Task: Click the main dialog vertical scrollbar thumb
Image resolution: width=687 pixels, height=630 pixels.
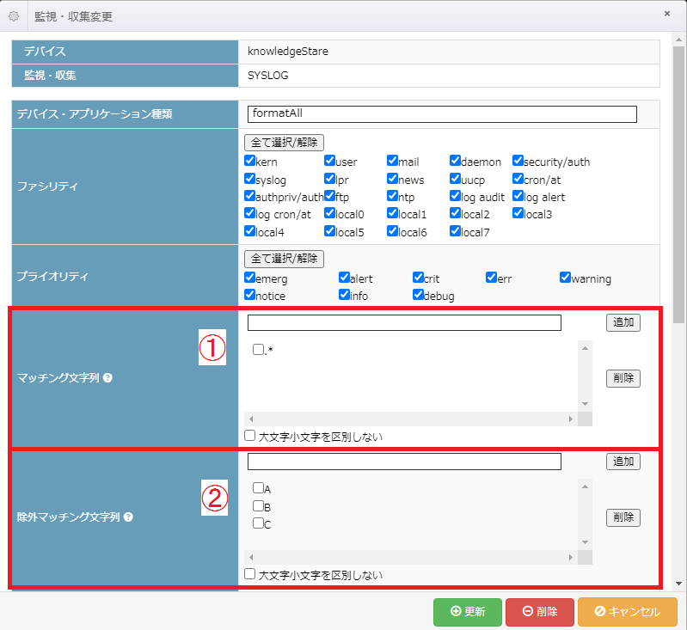Action: [678, 185]
